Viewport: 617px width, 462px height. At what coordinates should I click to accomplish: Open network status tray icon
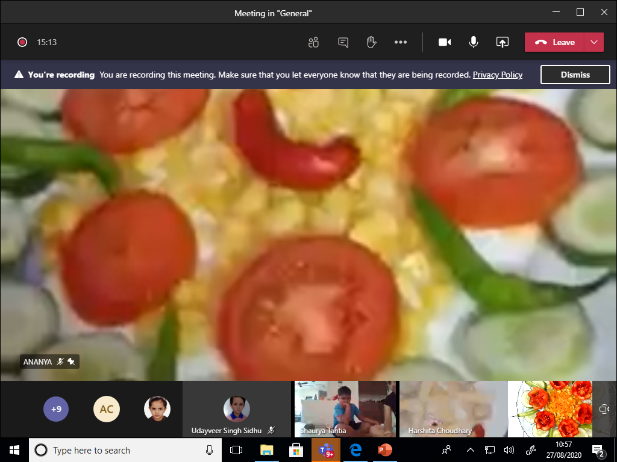tap(489, 450)
